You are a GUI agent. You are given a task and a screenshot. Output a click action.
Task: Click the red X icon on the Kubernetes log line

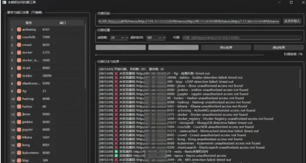[116, 143]
